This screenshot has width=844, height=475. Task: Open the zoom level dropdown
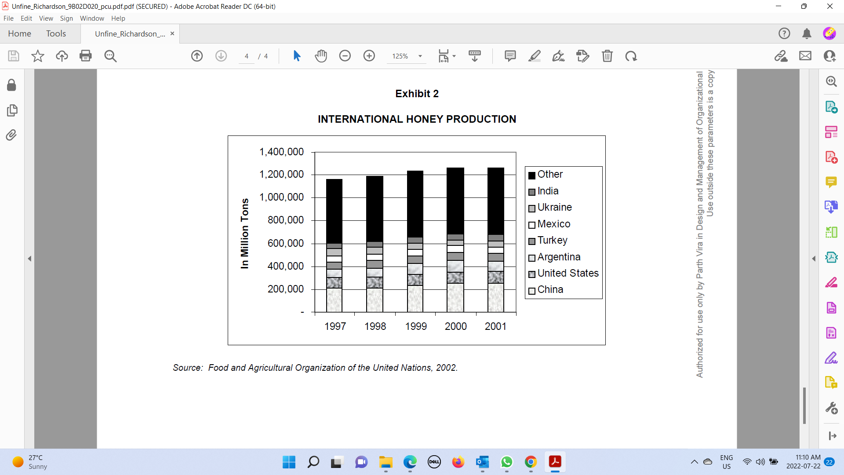pyautogui.click(x=420, y=56)
